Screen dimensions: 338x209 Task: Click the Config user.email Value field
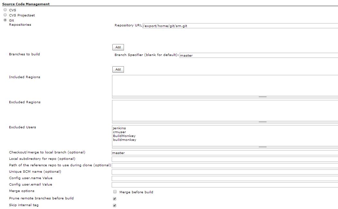[225, 185]
